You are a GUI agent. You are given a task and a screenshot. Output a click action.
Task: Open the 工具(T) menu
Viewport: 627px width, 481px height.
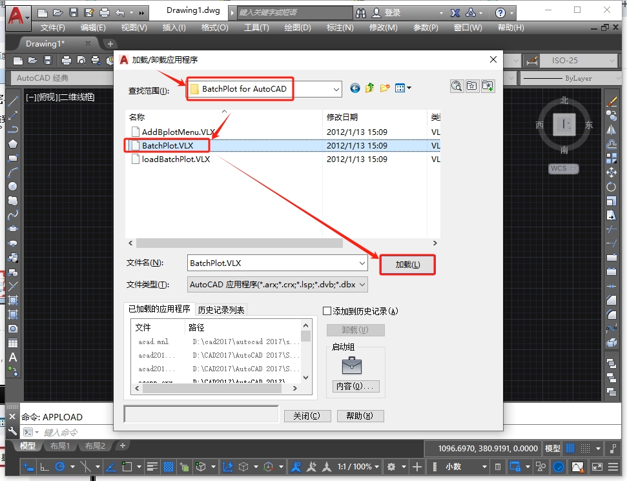[256, 28]
